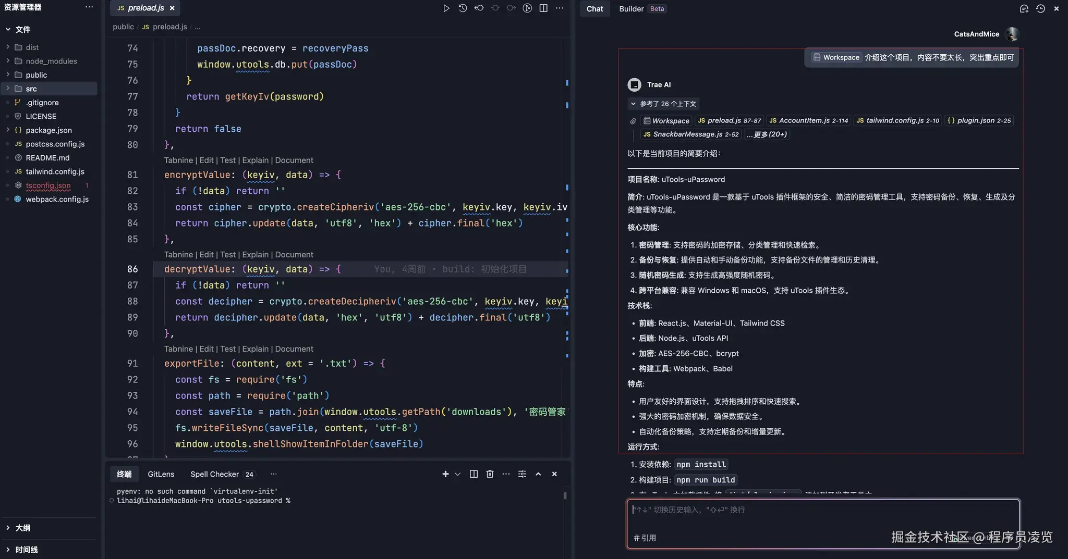Click the Trae AI logo icon
1068x559 pixels.
click(x=634, y=84)
